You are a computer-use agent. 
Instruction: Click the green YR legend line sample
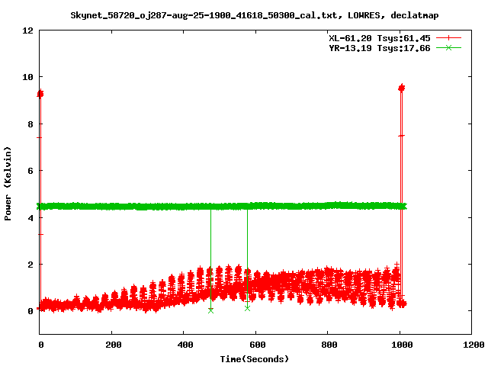tap(448, 47)
